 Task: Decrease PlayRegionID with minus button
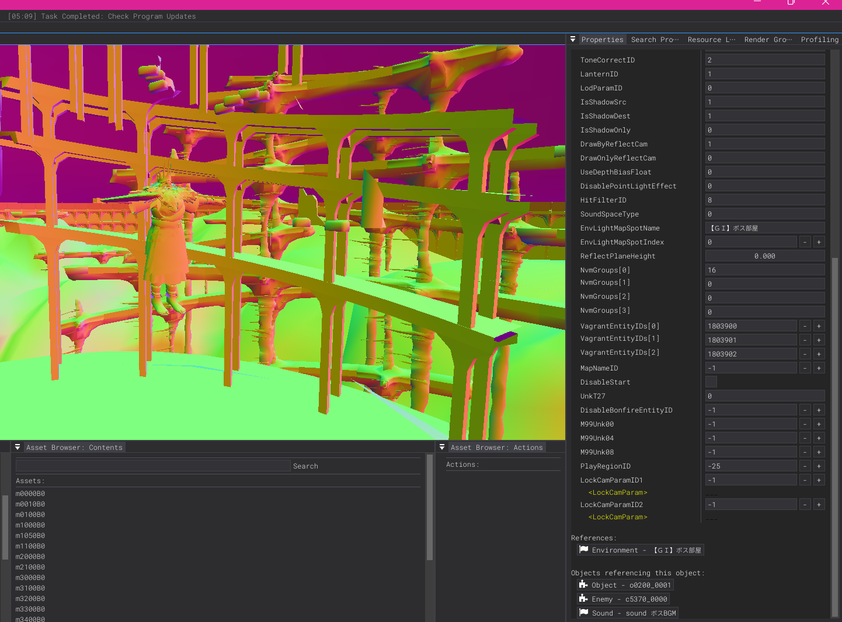point(805,466)
